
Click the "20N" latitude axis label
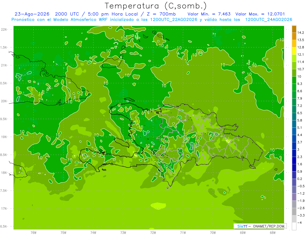tap(4, 101)
